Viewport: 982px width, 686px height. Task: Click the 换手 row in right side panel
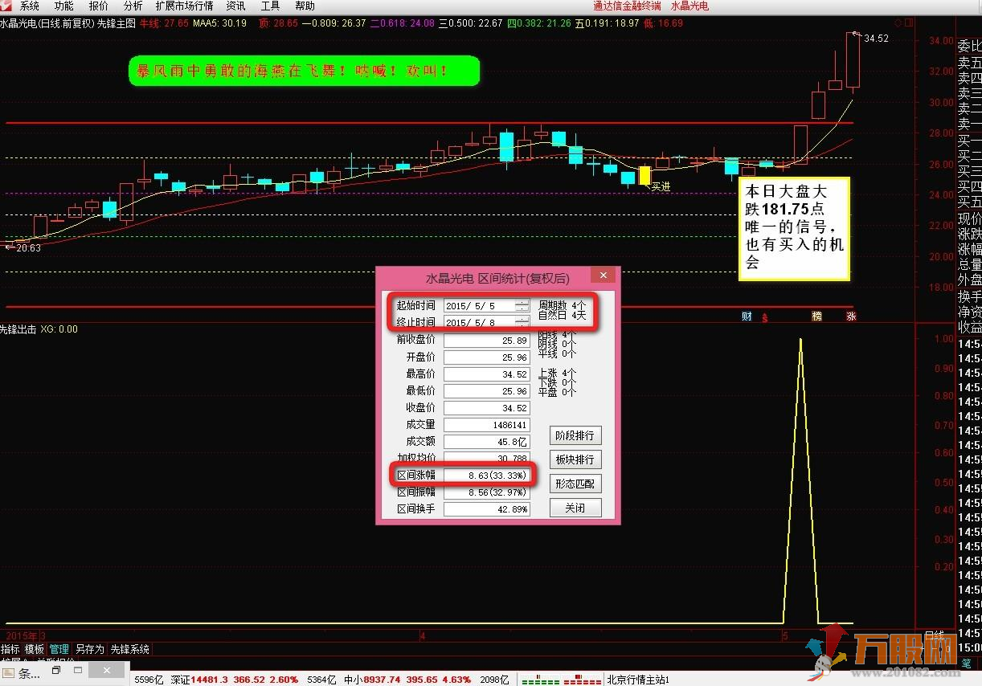969,296
